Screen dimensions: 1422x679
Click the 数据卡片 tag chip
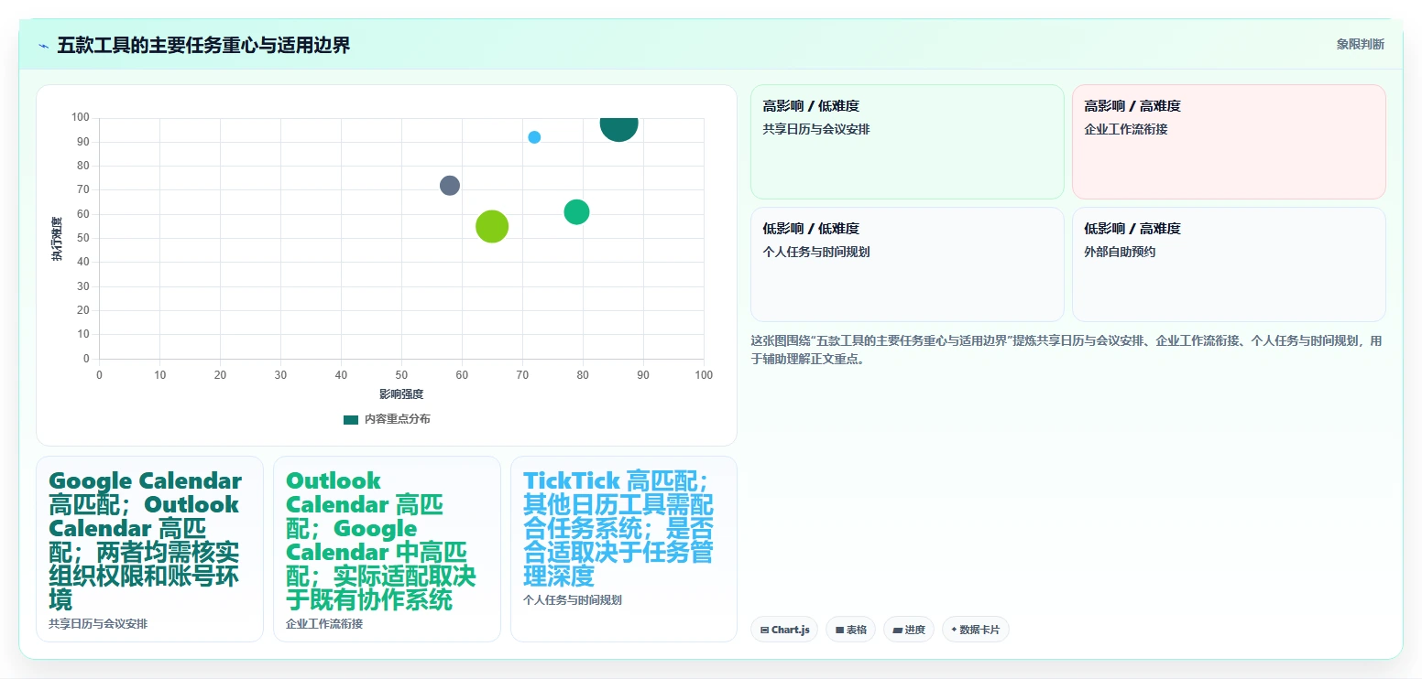[976, 630]
